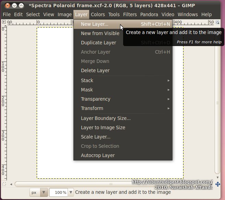This screenshot has height=200, width=225.
Task: Click the image navigation cross-arrows icon
Action: 218,184
